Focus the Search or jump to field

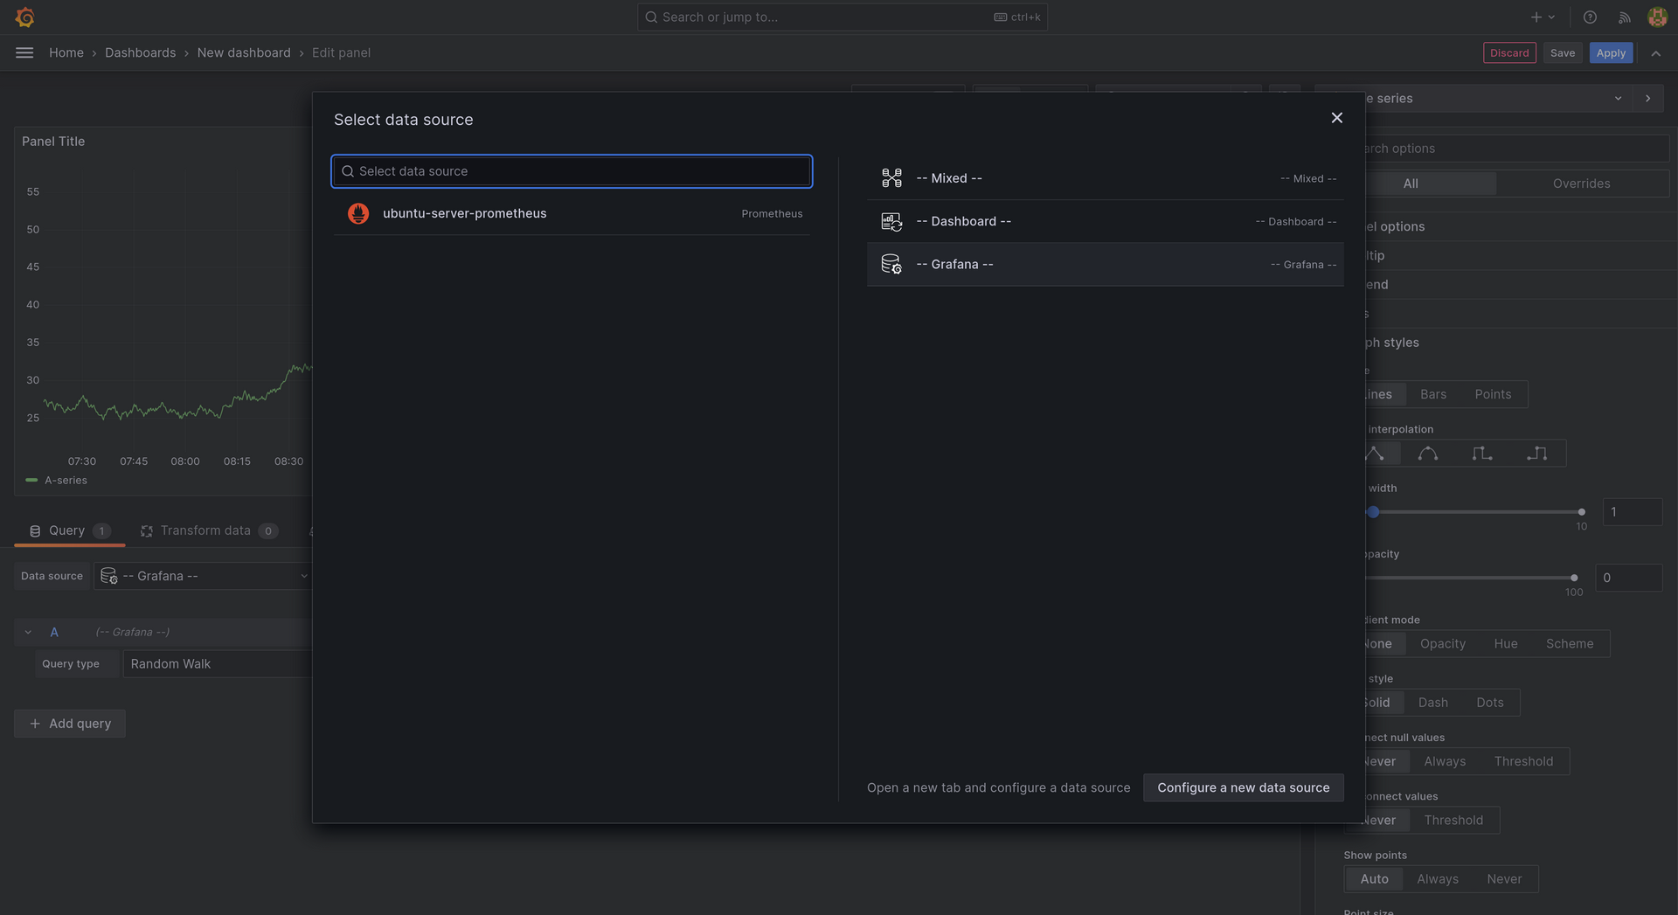click(x=842, y=17)
